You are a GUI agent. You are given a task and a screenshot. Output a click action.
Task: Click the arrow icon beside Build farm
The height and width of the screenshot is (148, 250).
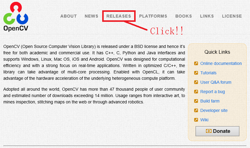click(196, 101)
